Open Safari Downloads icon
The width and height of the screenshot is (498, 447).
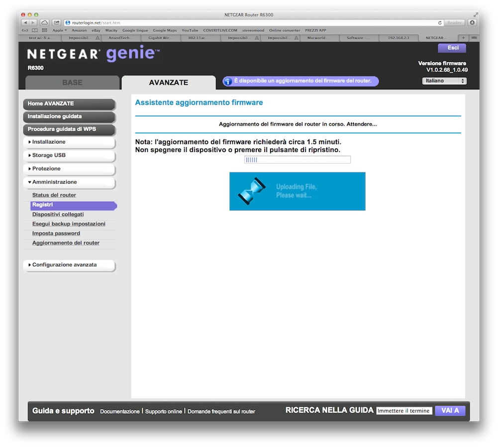472,22
